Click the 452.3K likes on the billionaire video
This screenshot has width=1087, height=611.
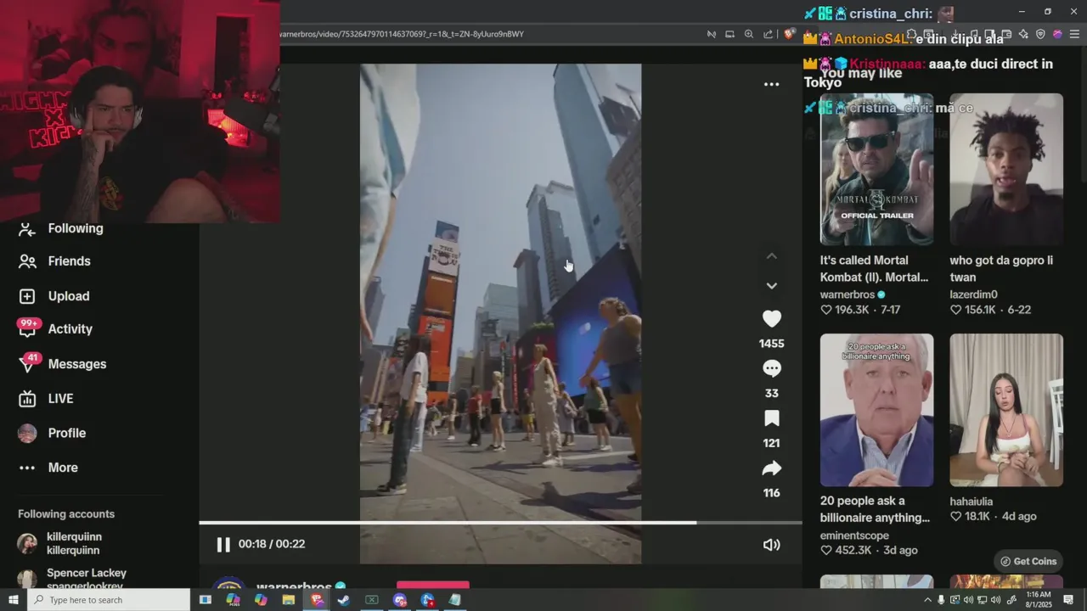853,551
